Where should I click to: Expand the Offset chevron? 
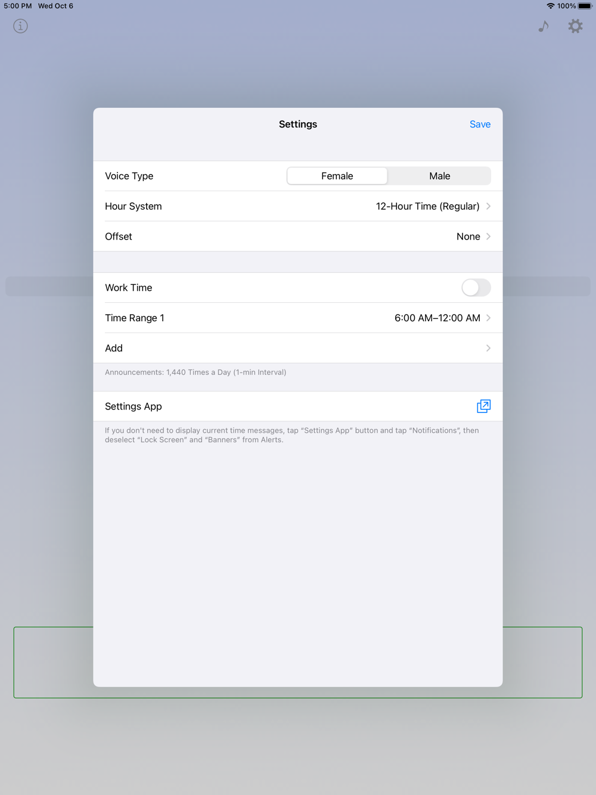point(488,237)
